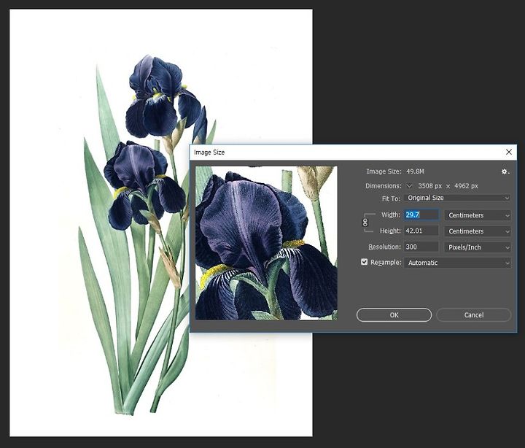Click the Fit To label
The width and height of the screenshot is (525, 448).
coord(391,198)
